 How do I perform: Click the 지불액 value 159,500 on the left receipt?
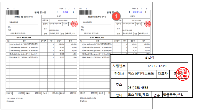(x=55, y=93)
